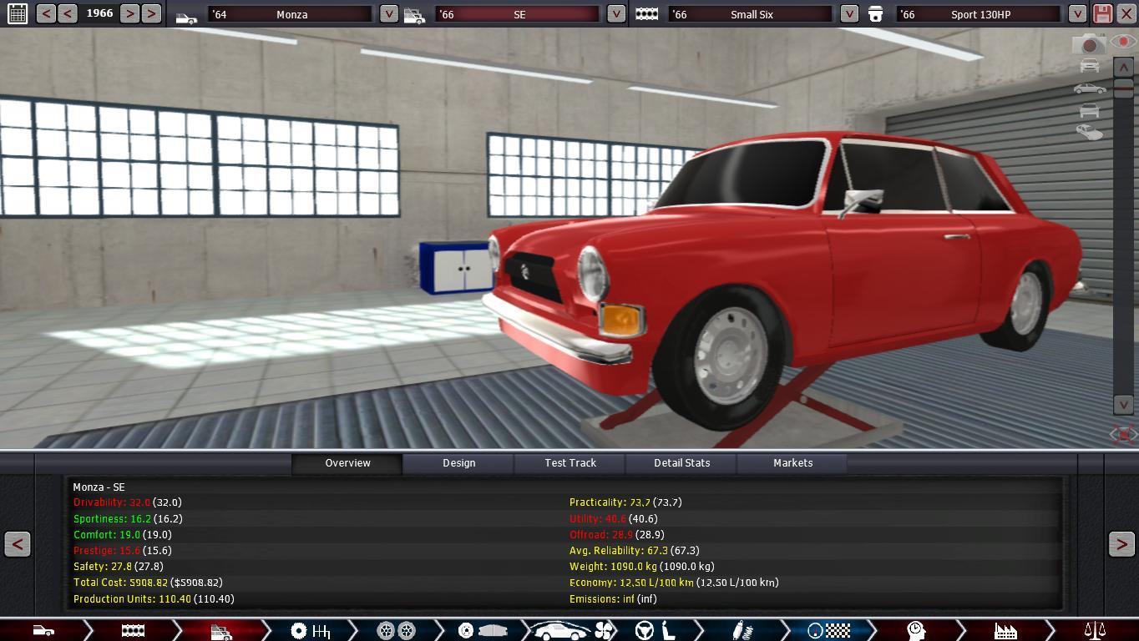The width and height of the screenshot is (1139, 641).
Task: Go to previous page with left arrow button
Action: pos(18,544)
